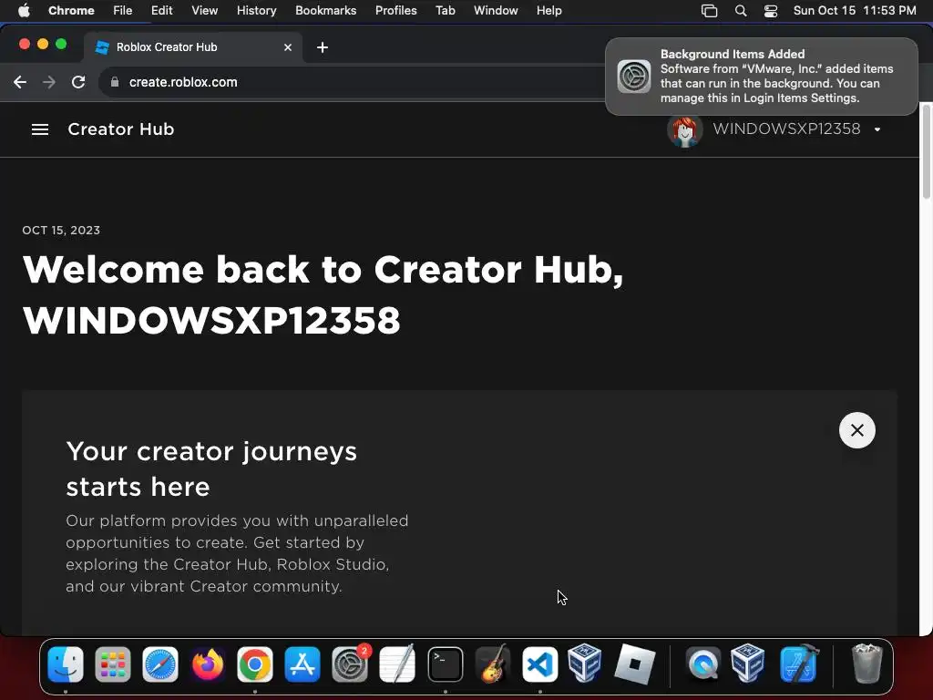Click the Spotlight search icon in menu bar

pyautogui.click(x=740, y=11)
